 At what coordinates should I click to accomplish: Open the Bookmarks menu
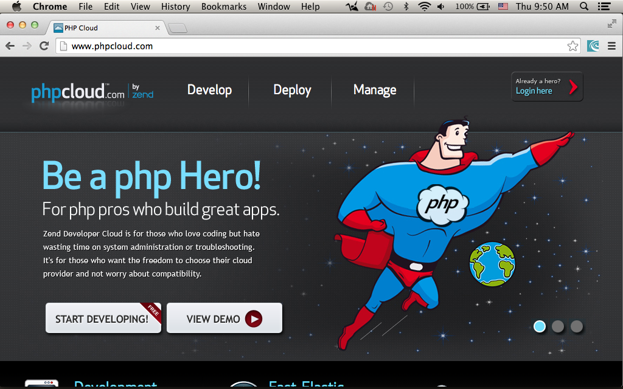coord(224,6)
